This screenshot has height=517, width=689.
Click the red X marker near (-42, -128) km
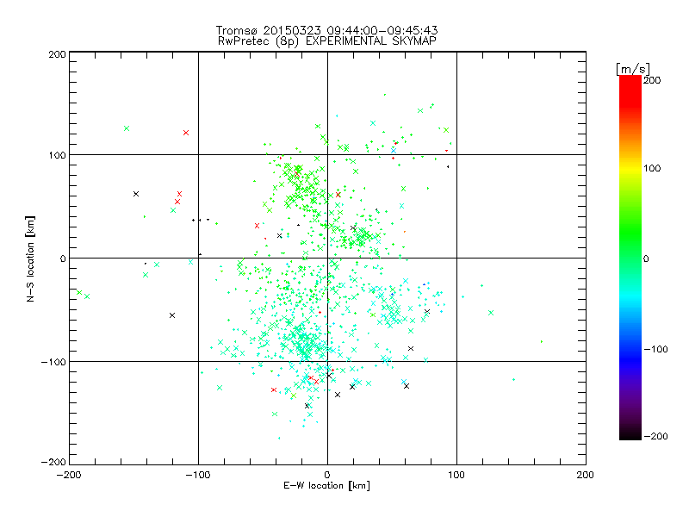pyautogui.click(x=274, y=390)
